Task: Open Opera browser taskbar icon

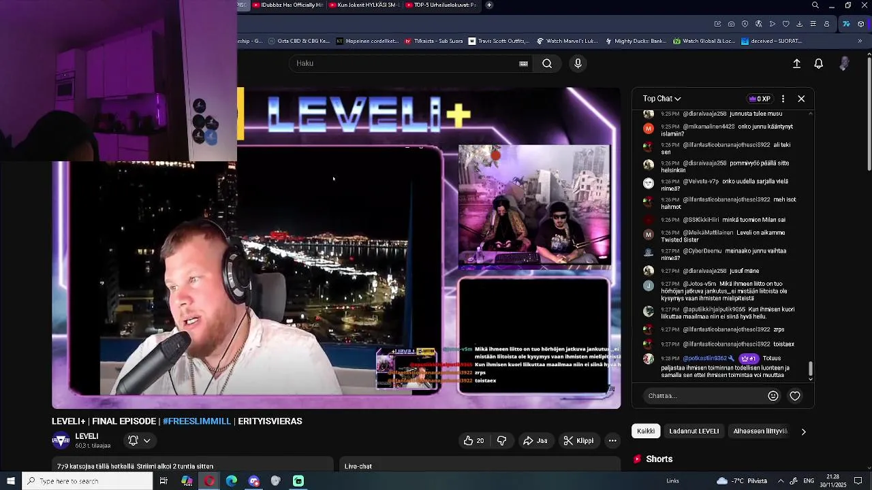Action: [x=209, y=481]
